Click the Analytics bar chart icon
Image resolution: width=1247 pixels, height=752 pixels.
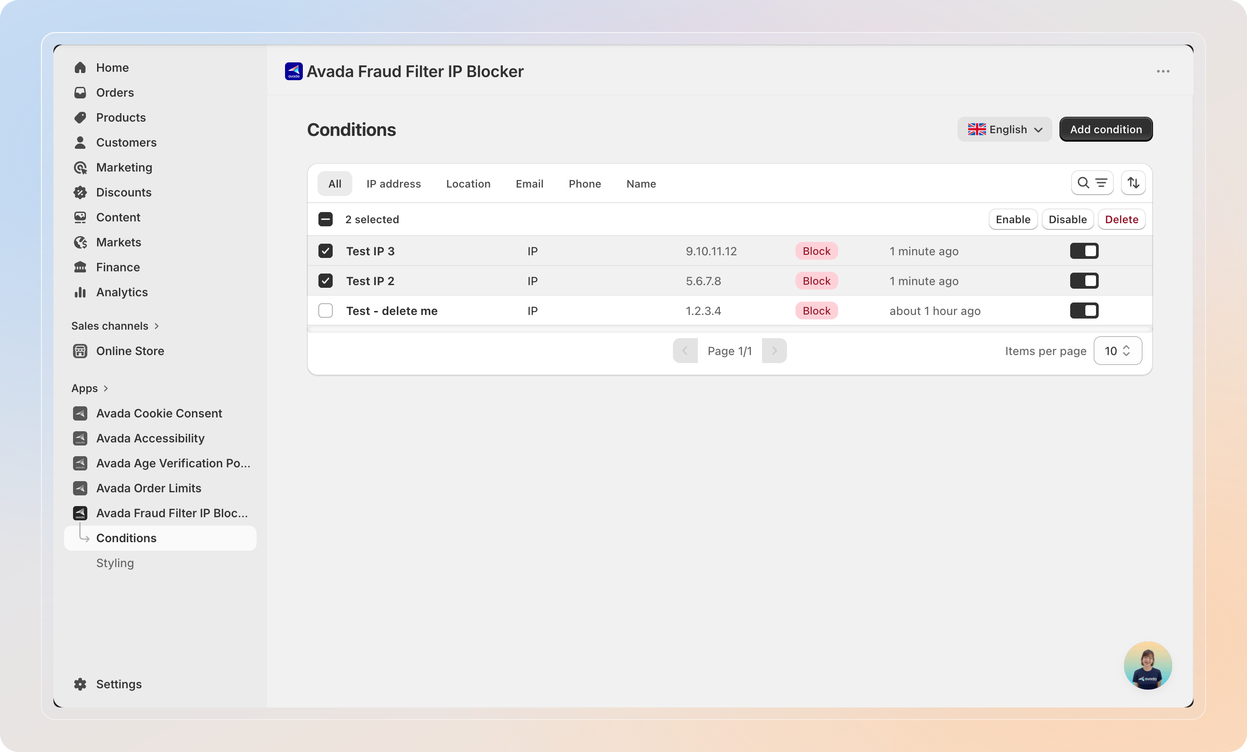[x=80, y=292]
